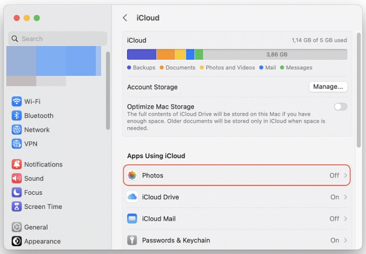
Task: Click the iCloud Drive row label
Action: tap(161, 197)
